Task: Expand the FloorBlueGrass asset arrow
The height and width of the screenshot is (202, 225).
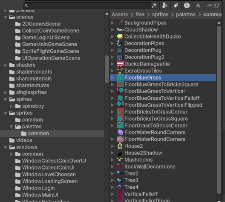Action: (x=112, y=77)
